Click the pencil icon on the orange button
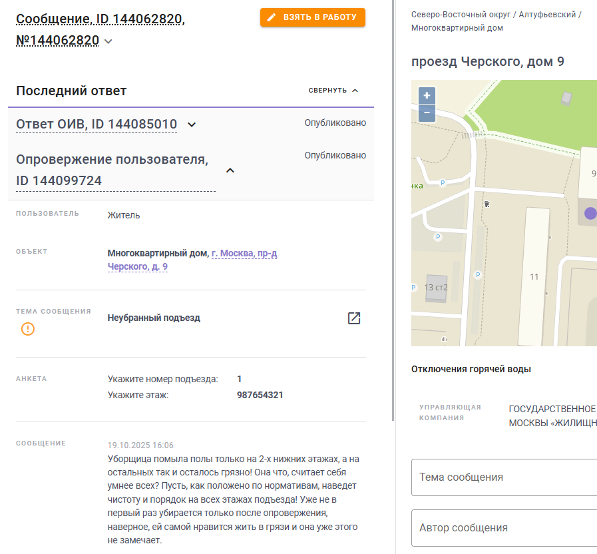 click(272, 17)
